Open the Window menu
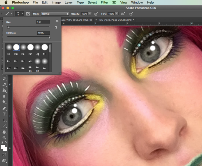202x166 pixels. coord(137,3)
